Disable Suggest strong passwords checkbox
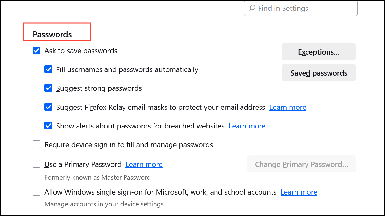The width and height of the screenshot is (385, 216). tap(48, 88)
